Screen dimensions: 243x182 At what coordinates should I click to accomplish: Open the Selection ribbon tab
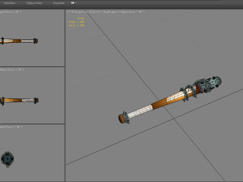point(10,3)
